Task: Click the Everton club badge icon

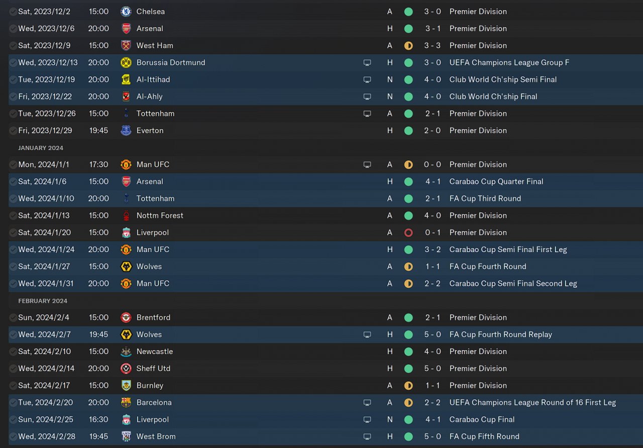Action: (126, 131)
